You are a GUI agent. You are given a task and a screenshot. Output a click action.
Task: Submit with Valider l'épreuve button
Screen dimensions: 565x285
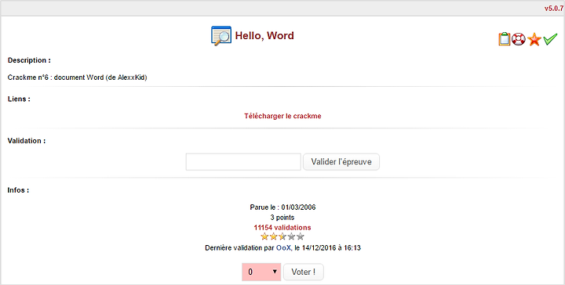tap(341, 162)
